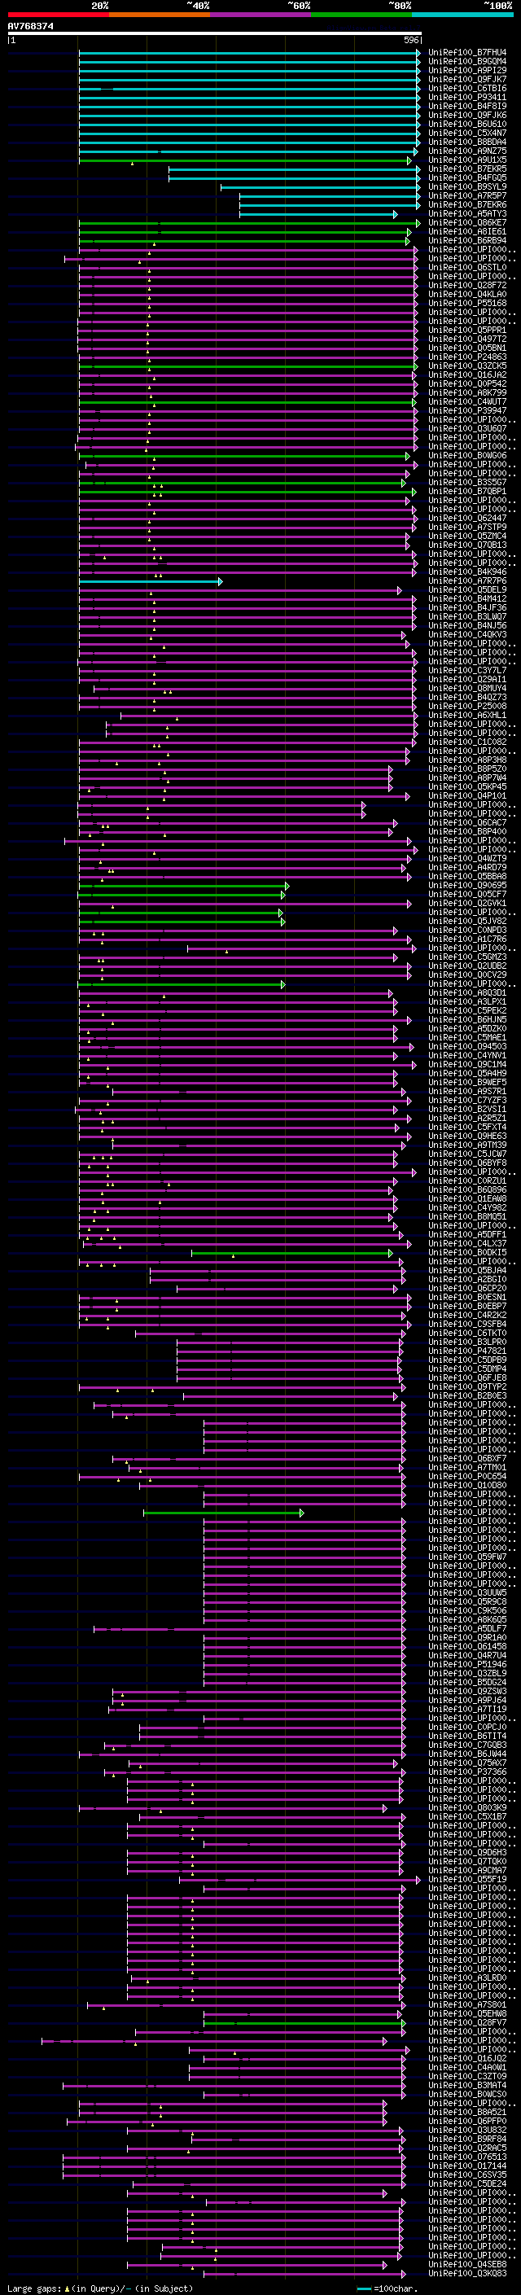
Task: Select hit label UniRef100_B9SYL9
Action: point(467,186)
